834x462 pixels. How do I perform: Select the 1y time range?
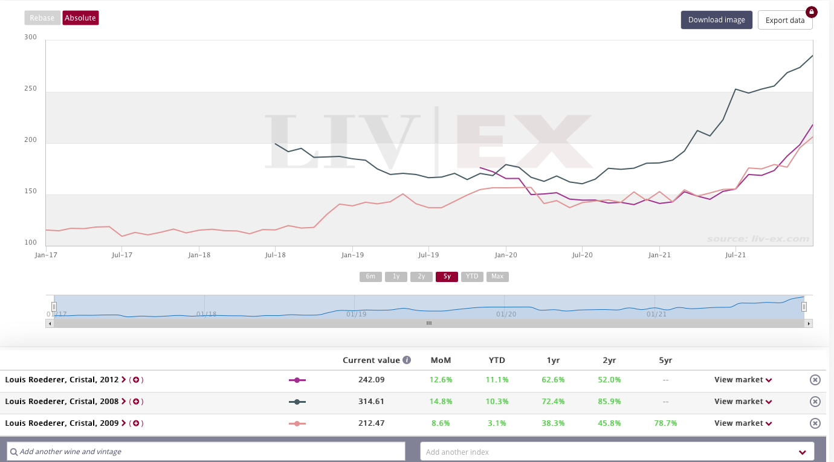click(396, 277)
